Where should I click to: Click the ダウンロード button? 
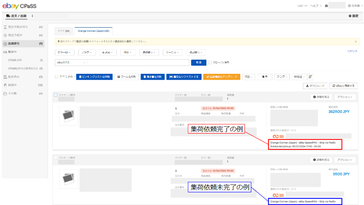315,86
